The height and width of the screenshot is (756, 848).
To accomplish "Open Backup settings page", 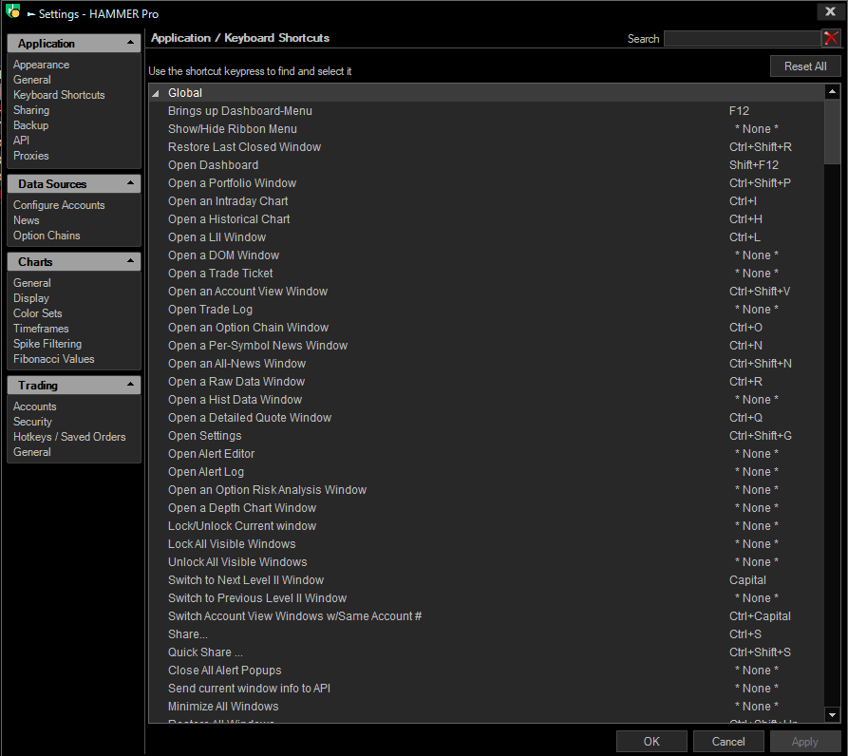I will pyautogui.click(x=30, y=125).
